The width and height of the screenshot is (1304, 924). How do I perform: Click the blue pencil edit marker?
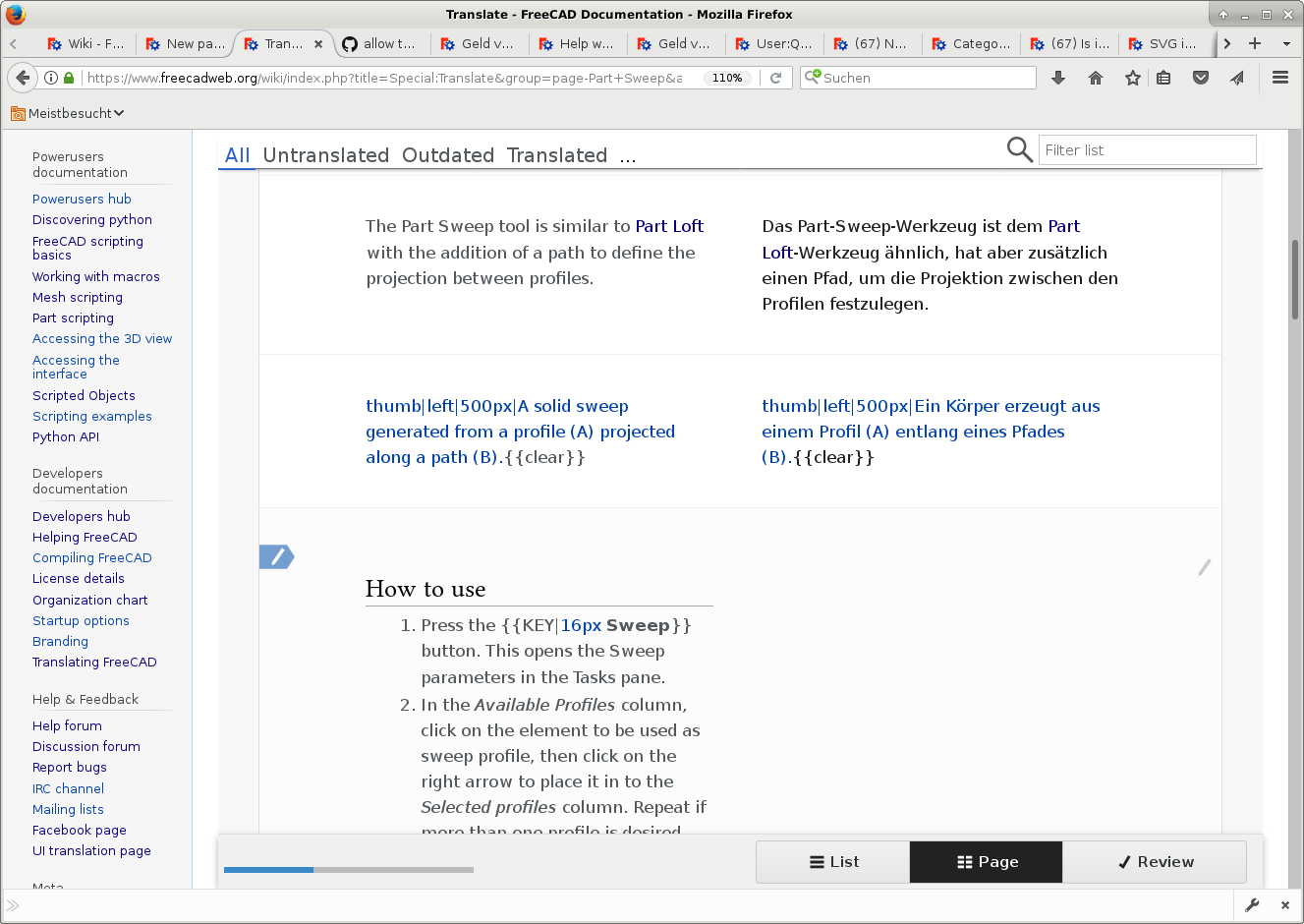pos(276,557)
